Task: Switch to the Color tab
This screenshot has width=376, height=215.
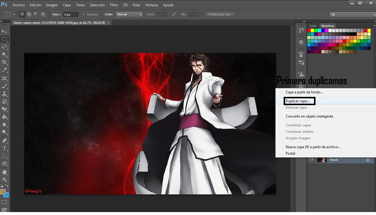Action: point(313,26)
